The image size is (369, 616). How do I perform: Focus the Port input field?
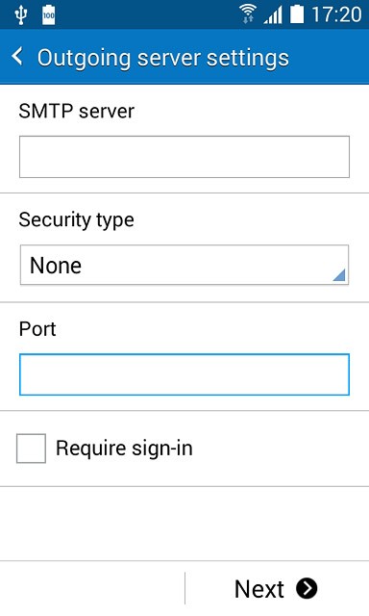184,374
